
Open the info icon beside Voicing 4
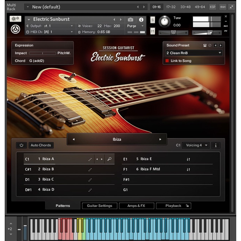216,145
